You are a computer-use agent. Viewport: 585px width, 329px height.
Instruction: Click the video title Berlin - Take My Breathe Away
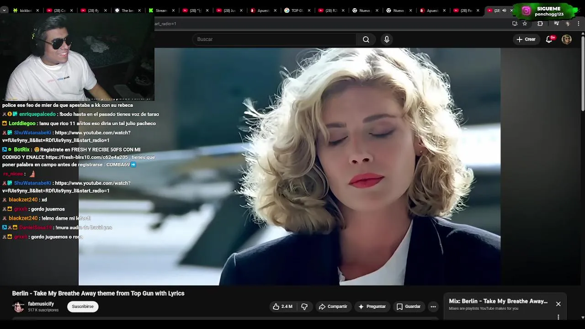coord(98,293)
